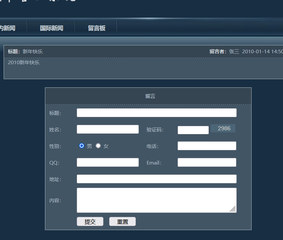Click into the QQ input field

pos(108,162)
